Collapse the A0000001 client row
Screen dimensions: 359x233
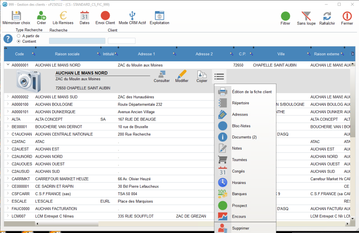pyautogui.click(x=8, y=65)
